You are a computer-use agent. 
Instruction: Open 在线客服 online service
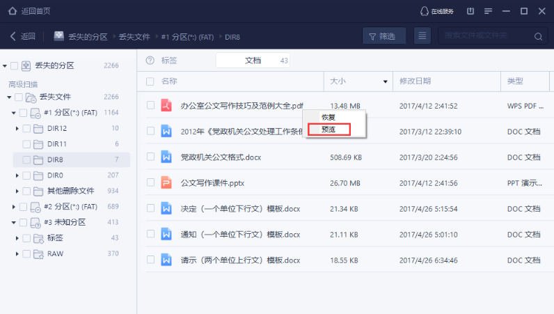(x=436, y=11)
